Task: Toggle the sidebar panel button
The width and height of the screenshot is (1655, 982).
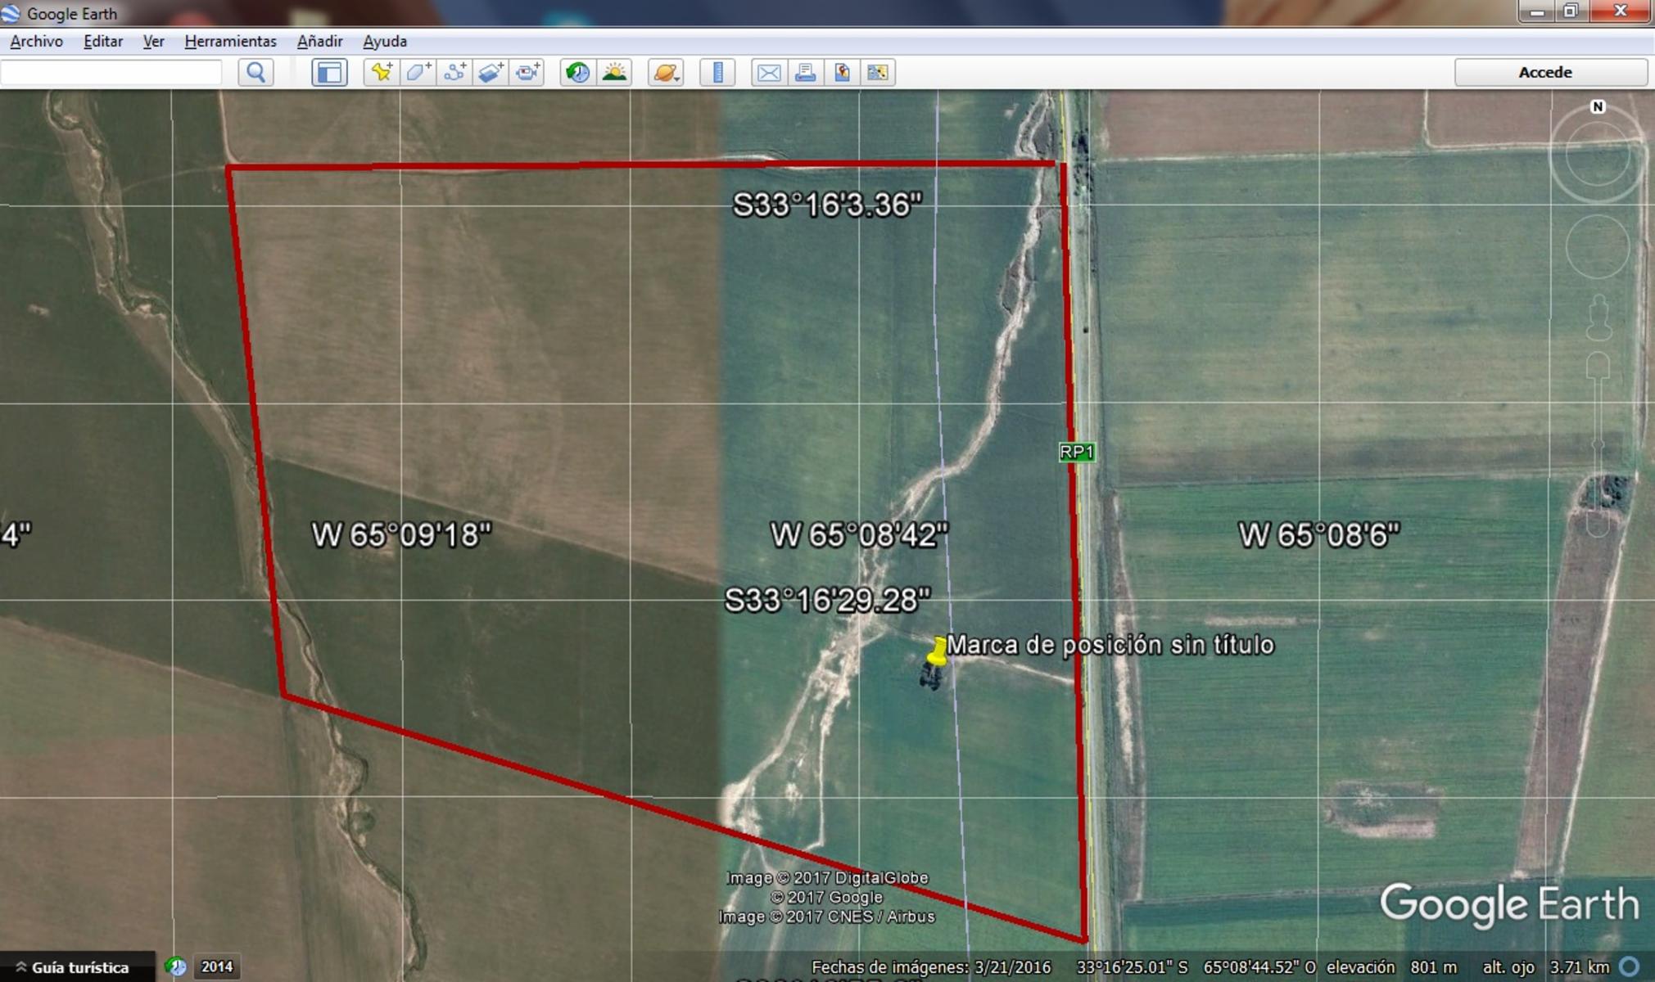Action: [x=329, y=72]
